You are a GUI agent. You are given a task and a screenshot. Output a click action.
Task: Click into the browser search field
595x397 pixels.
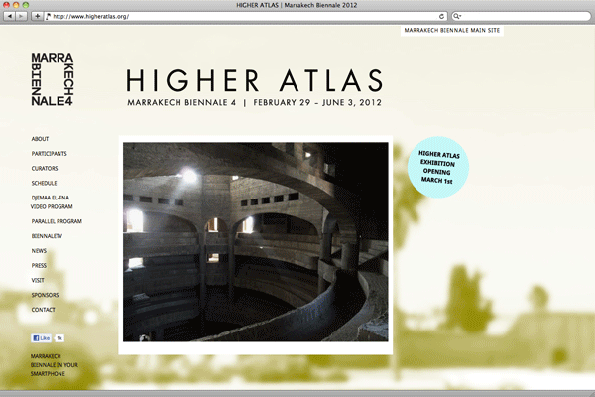521,16
